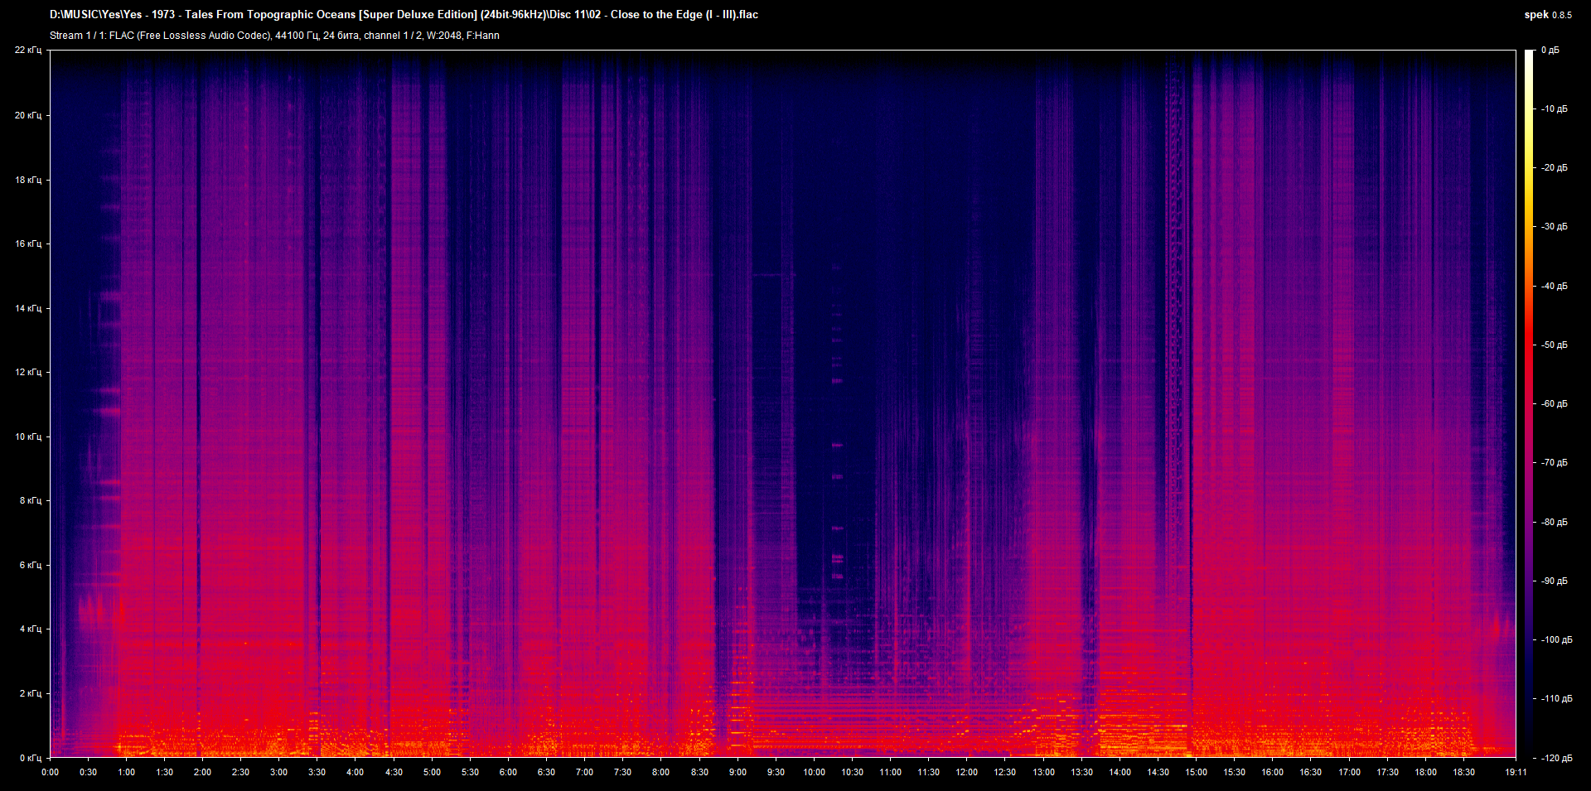Screen dimensions: 1591x791
Task: Click the '-90 дБ' level scale label
Action: tap(1554, 581)
